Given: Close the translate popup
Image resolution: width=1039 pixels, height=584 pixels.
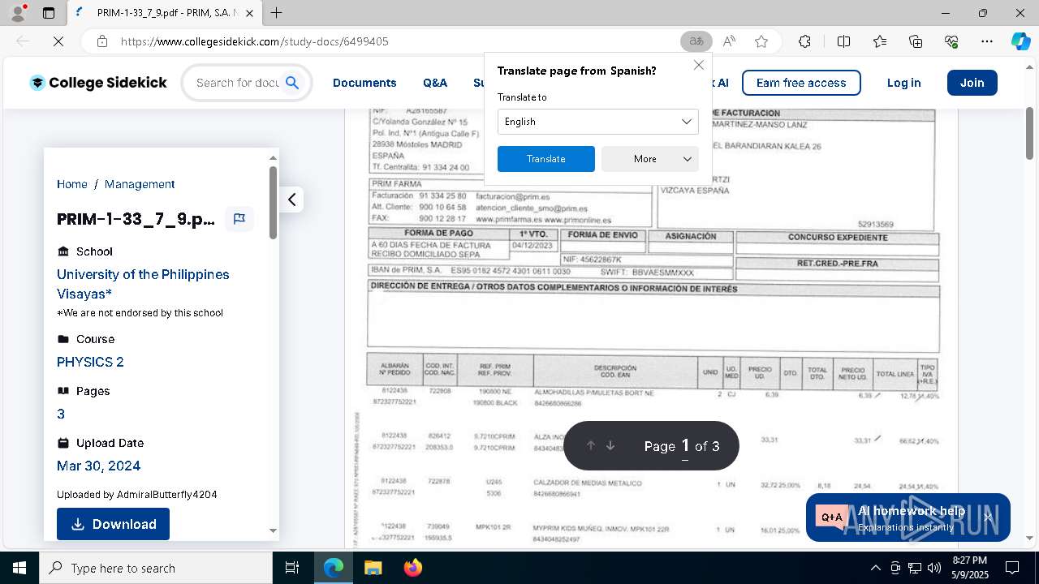Looking at the screenshot, I should click(698, 65).
